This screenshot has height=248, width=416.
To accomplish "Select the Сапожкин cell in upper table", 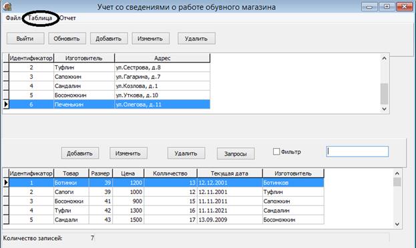I will 84,77.
